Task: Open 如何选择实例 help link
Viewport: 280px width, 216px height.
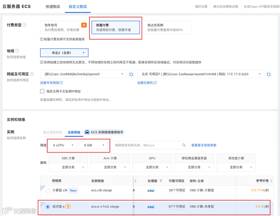Action: coord(16,138)
